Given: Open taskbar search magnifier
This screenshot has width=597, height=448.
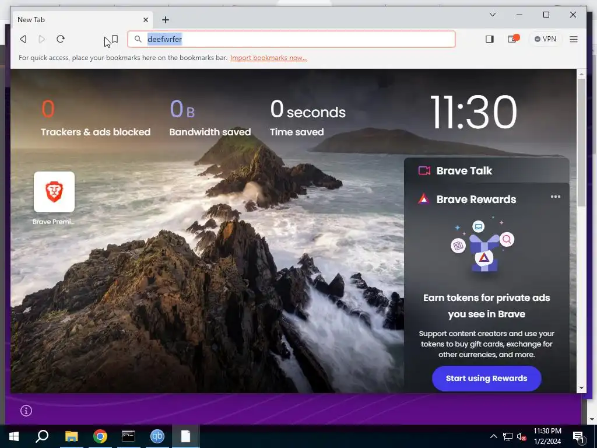Looking at the screenshot, I should pyautogui.click(x=42, y=436).
